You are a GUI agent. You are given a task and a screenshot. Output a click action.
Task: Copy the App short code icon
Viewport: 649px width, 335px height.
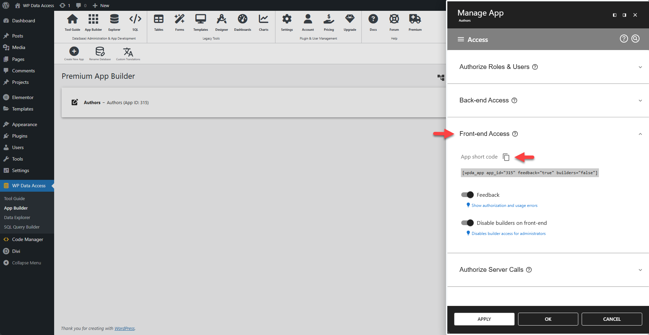pos(506,157)
